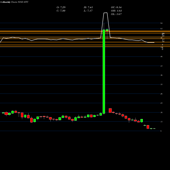Select the high value 'H: 7.41'
This screenshot has height=170, width=170.
pyautogui.click(x=88, y=7)
